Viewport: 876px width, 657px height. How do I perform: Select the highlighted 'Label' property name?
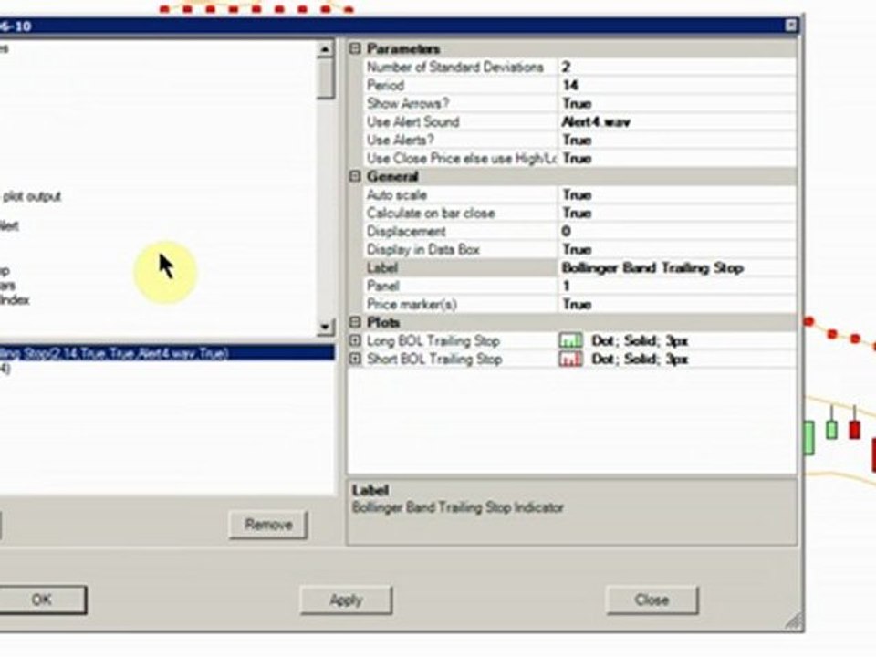pyautogui.click(x=382, y=267)
